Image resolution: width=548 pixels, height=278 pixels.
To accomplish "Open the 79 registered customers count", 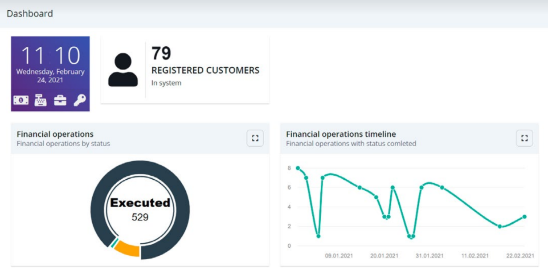I will (161, 53).
